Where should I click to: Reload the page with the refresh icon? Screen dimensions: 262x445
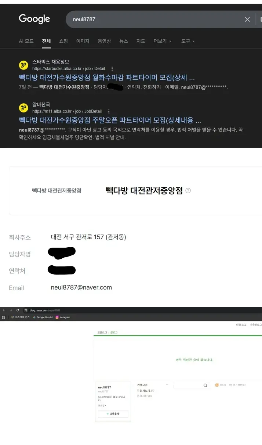(x=18, y=310)
